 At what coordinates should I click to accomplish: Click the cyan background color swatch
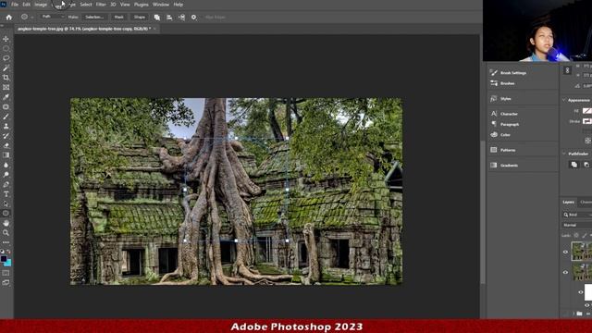[8, 263]
